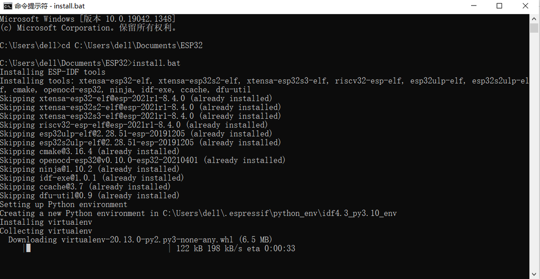The image size is (540, 279).
Task: Click the scrollbar up arrow
Action: [534, 19]
